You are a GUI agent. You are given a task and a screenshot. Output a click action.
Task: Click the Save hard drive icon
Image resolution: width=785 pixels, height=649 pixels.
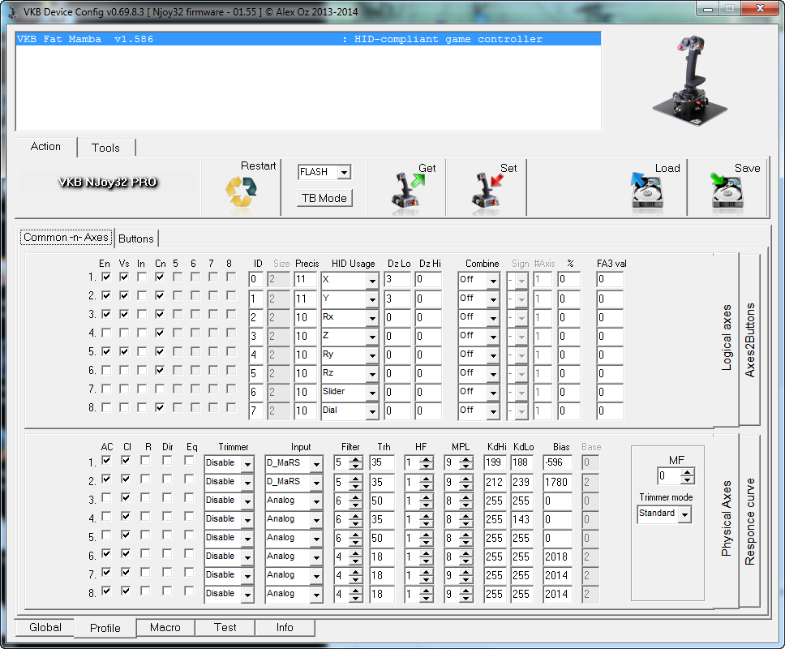click(727, 191)
